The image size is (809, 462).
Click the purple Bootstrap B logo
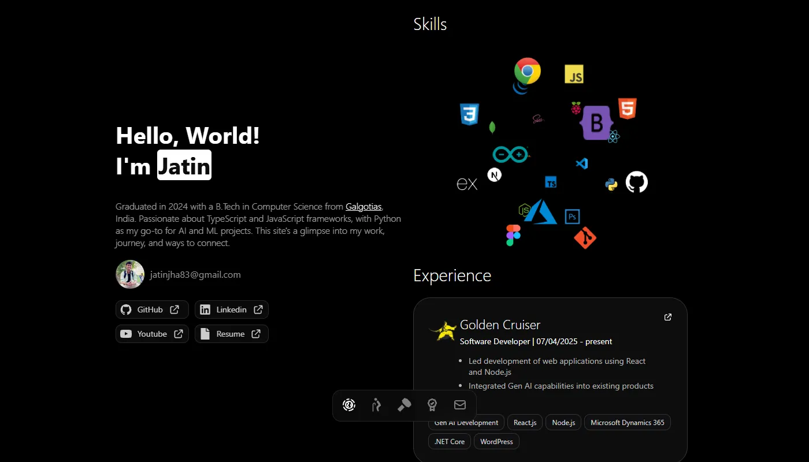(x=596, y=122)
